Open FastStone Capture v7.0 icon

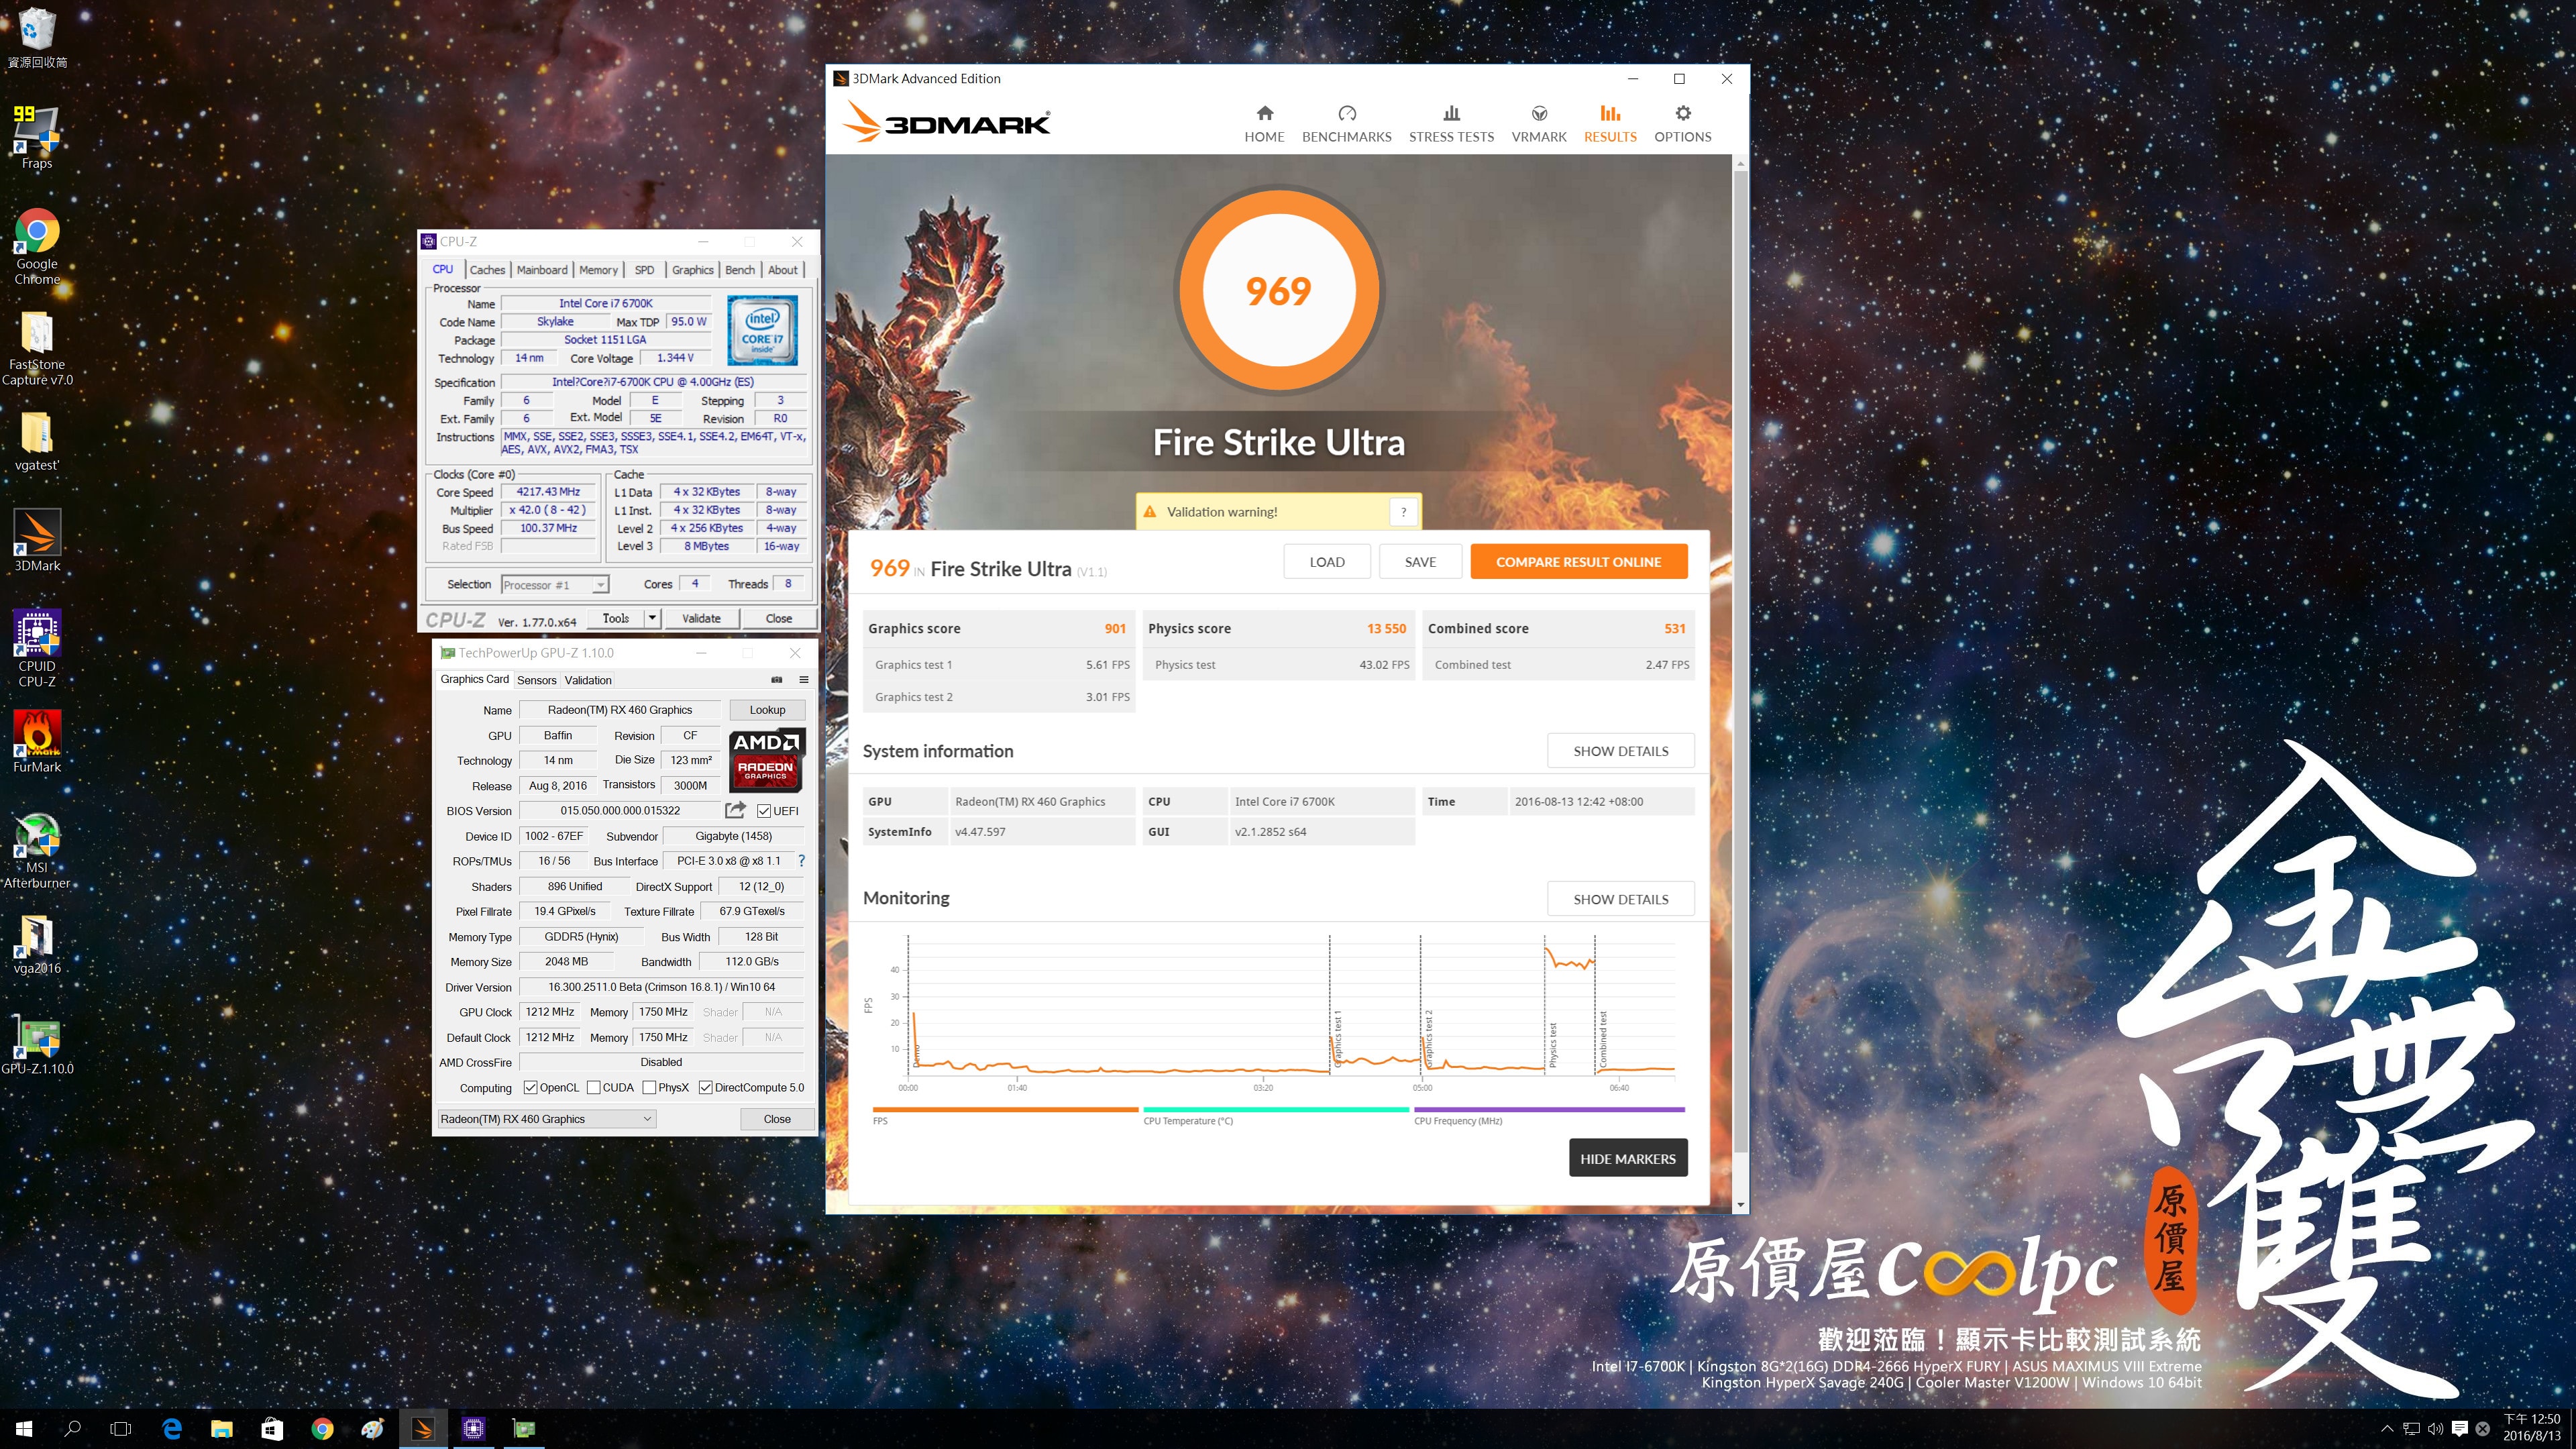[37, 347]
